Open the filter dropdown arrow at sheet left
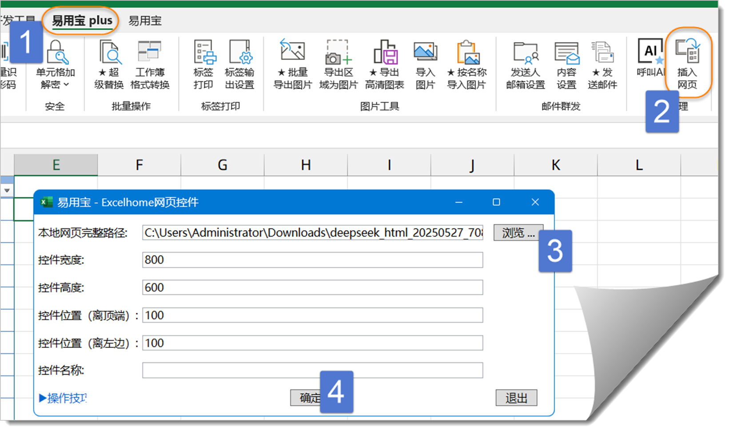The width and height of the screenshot is (729, 431). tap(7, 191)
